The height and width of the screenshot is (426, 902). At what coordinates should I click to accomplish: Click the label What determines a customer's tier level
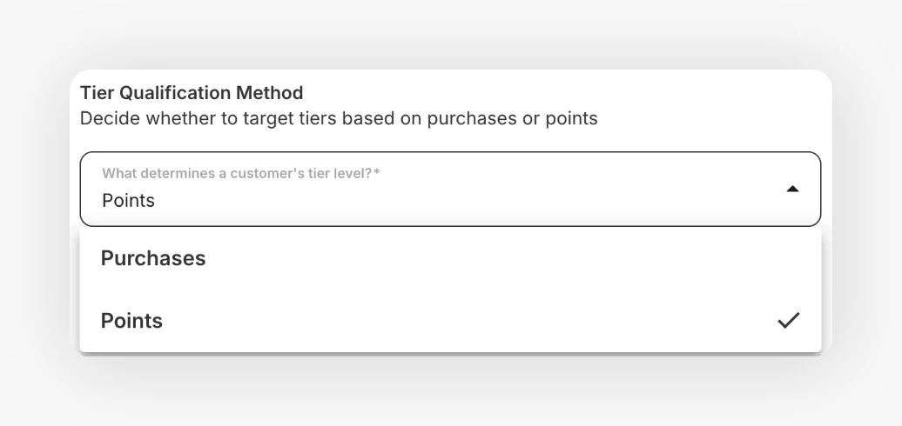[x=237, y=173]
